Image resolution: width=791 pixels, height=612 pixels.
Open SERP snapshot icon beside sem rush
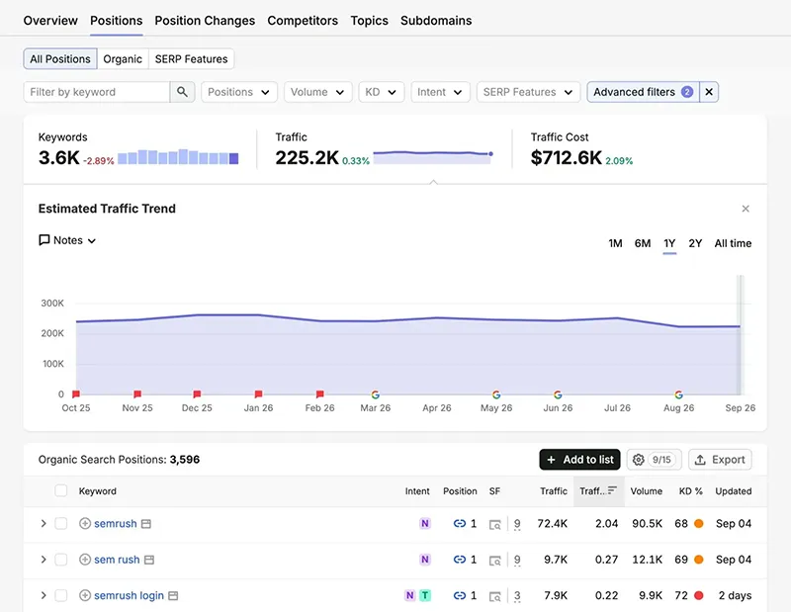149,560
